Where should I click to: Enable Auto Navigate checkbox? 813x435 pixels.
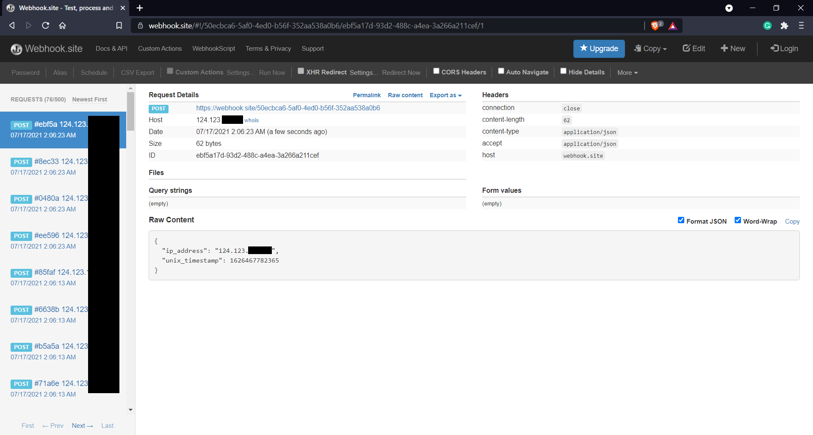(501, 71)
